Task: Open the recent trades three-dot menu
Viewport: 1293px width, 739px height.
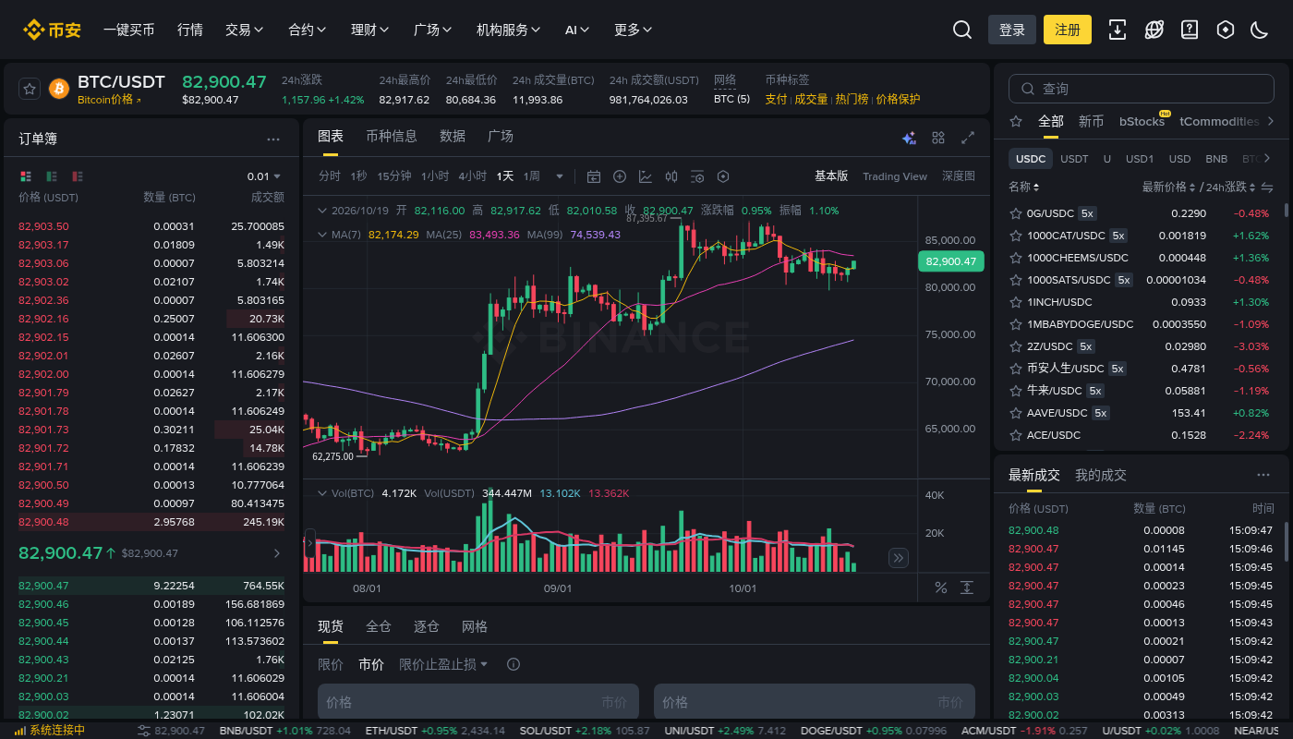Action: point(1263,475)
